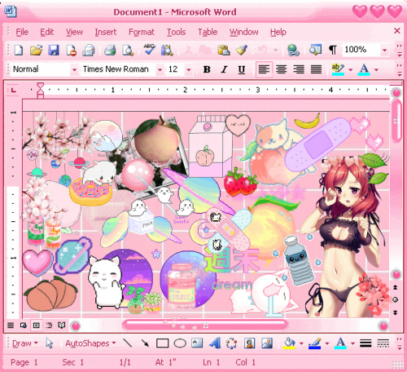Open the Document Map icon

(315, 50)
